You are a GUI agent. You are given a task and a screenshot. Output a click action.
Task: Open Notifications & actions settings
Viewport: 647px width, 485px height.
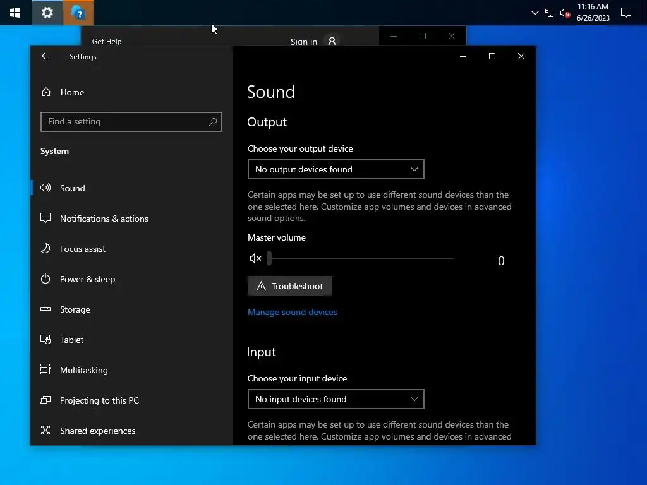104,219
